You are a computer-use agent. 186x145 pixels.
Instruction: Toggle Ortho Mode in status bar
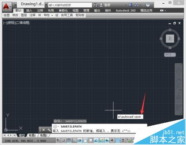point(74,141)
